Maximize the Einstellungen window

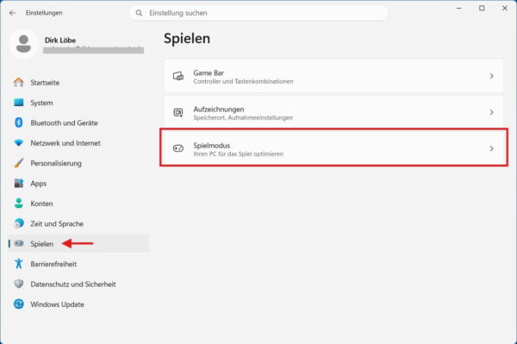[x=482, y=8]
